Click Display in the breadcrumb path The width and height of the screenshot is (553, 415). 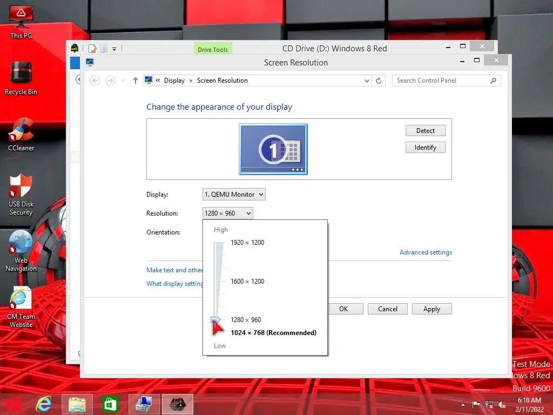point(174,81)
